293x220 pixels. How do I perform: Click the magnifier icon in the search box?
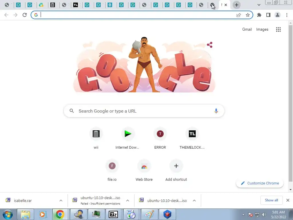tap(72, 111)
